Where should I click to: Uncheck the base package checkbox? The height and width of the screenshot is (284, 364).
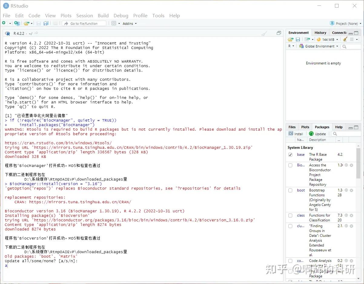[290, 155]
